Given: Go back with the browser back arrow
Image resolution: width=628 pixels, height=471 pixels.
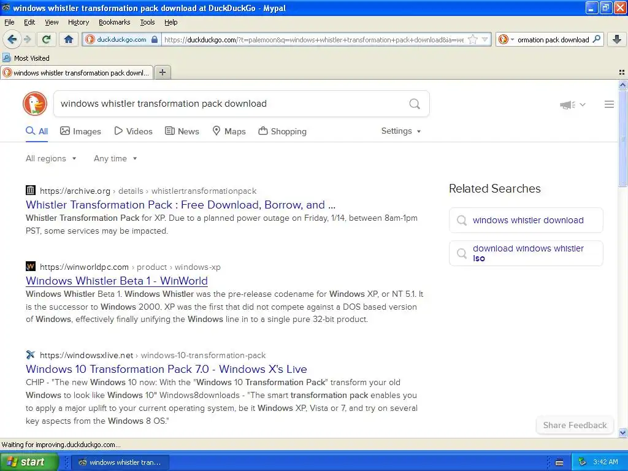Looking at the screenshot, I should [x=12, y=39].
